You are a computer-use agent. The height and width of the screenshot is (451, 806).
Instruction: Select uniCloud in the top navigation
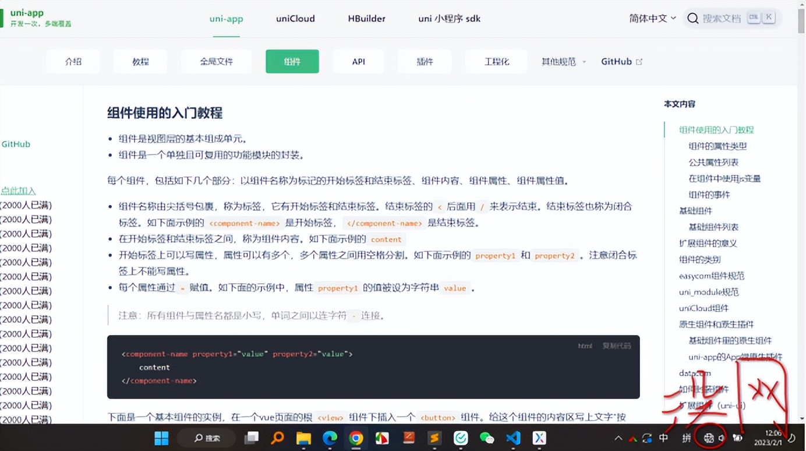(x=295, y=19)
